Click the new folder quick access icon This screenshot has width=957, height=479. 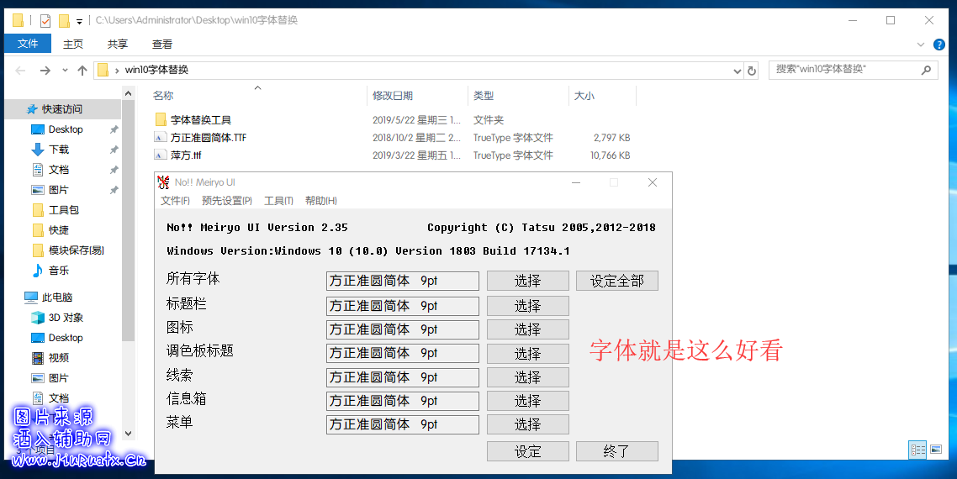[x=64, y=21]
